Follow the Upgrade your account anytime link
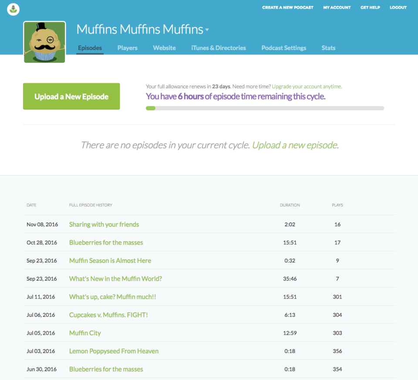Image resolution: width=418 pixels, height=380 pixels. tap(307, 87)
